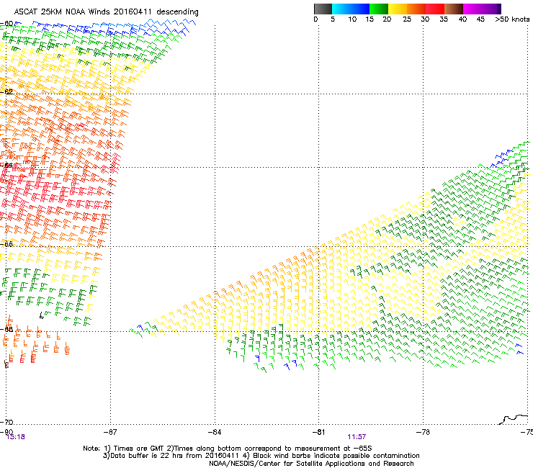Viewport: 533px width, 468px height.
Task: Click the longitude label '-78'
Action: [423, 432]
